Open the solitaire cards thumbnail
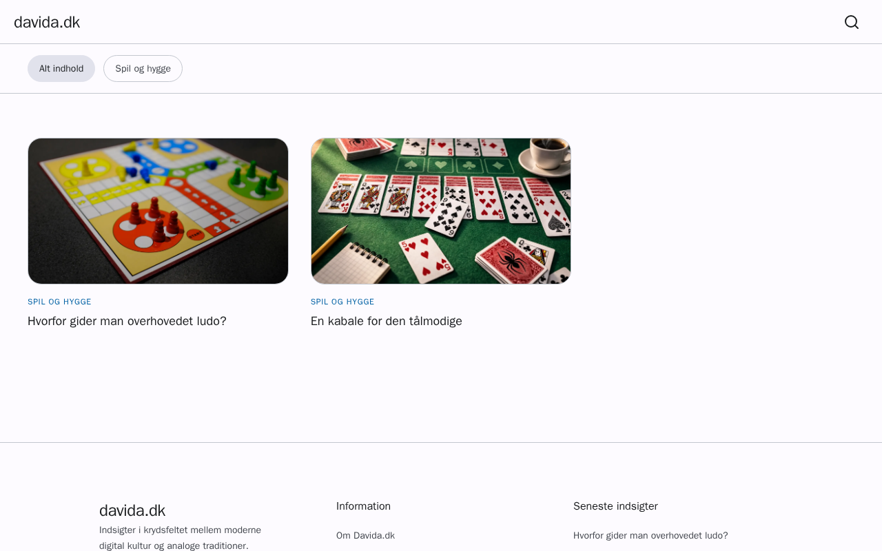This screenshot has width=882, height=551. (441, 211)
